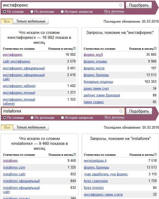Select 'По словам' radio under инстафорекс search

pos(5,12)
